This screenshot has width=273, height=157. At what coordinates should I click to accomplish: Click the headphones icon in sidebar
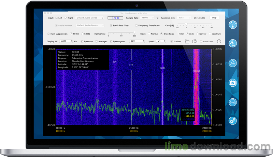tap(233, 102)
